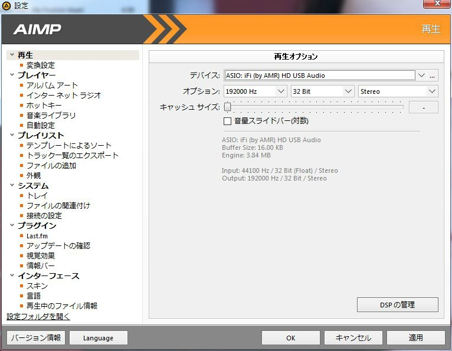Select テンプレートによるソート in the tree
The image size is (452, 351).
[69, 145]
